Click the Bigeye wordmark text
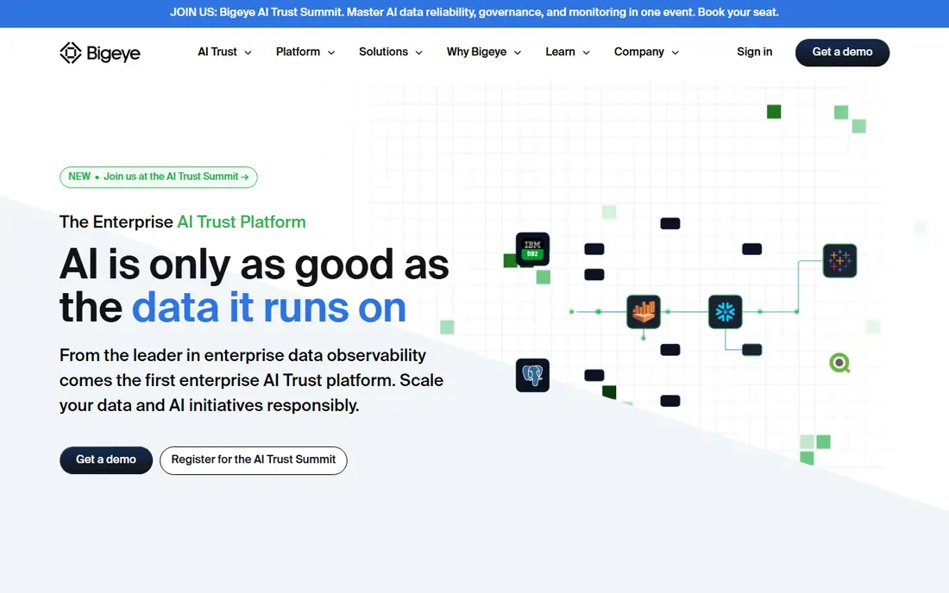 (x=113, y=53)
